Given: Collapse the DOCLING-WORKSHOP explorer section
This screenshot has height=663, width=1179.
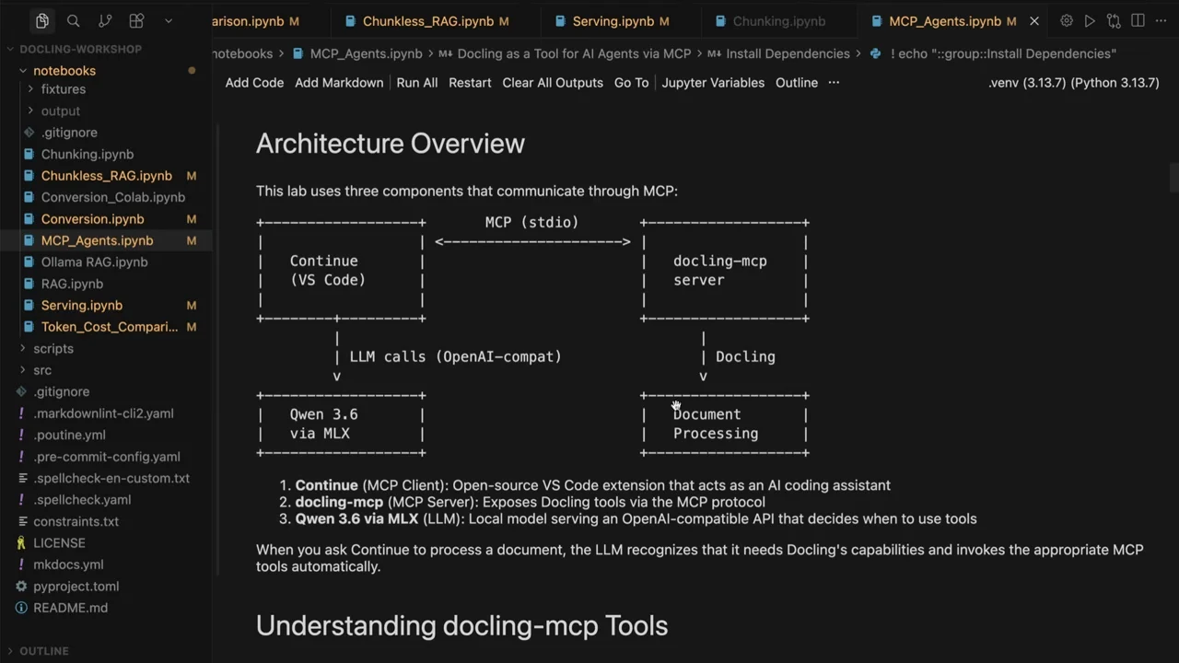Looking at the screenshot, I should [81, 49].
